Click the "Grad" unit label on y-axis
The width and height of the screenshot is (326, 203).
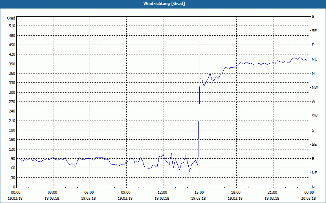pos(11,18)
